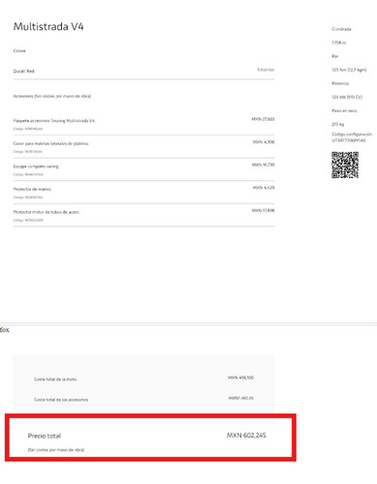Select the Colore label
This screenshot has height=484, width=377.
tap(19, 50)
